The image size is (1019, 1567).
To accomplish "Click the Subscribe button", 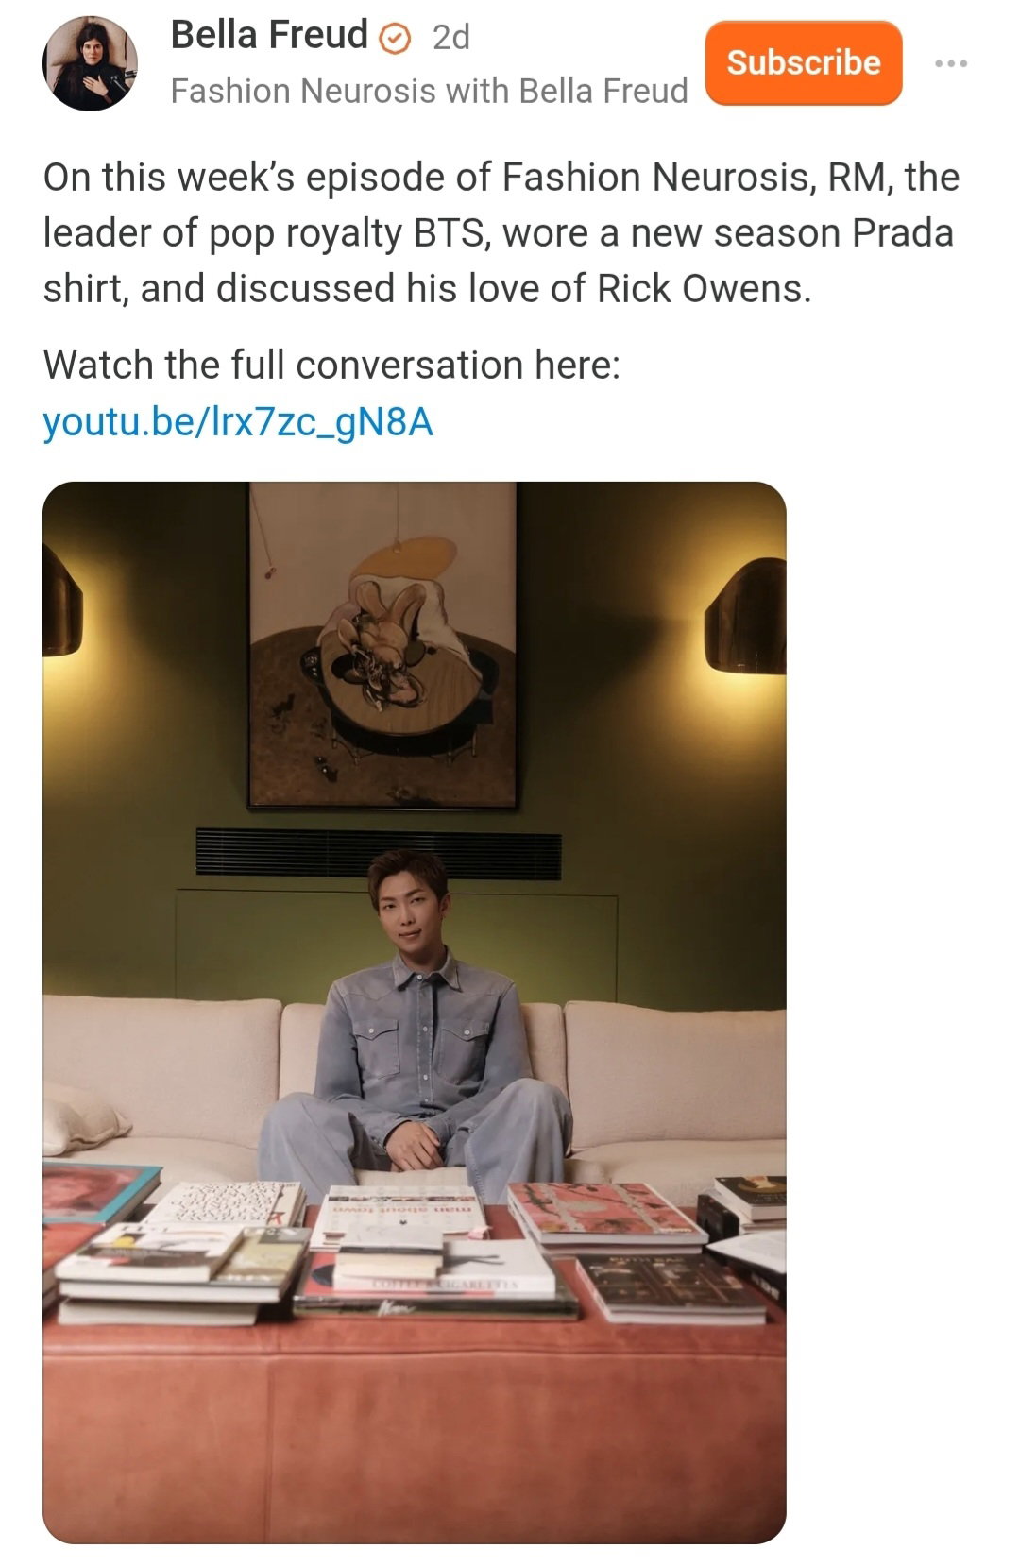I will (x=804, y=62).
